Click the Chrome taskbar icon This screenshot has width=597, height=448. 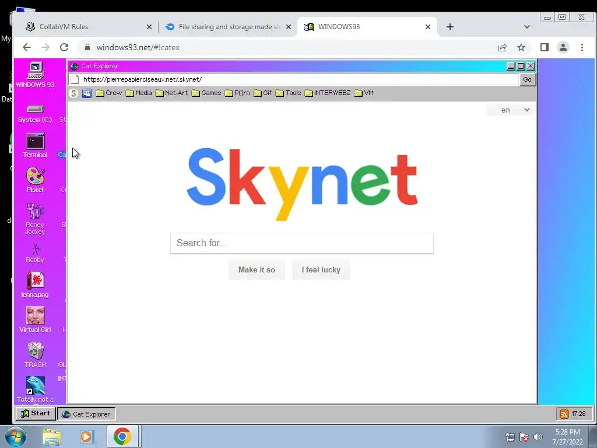pos(122,436)
